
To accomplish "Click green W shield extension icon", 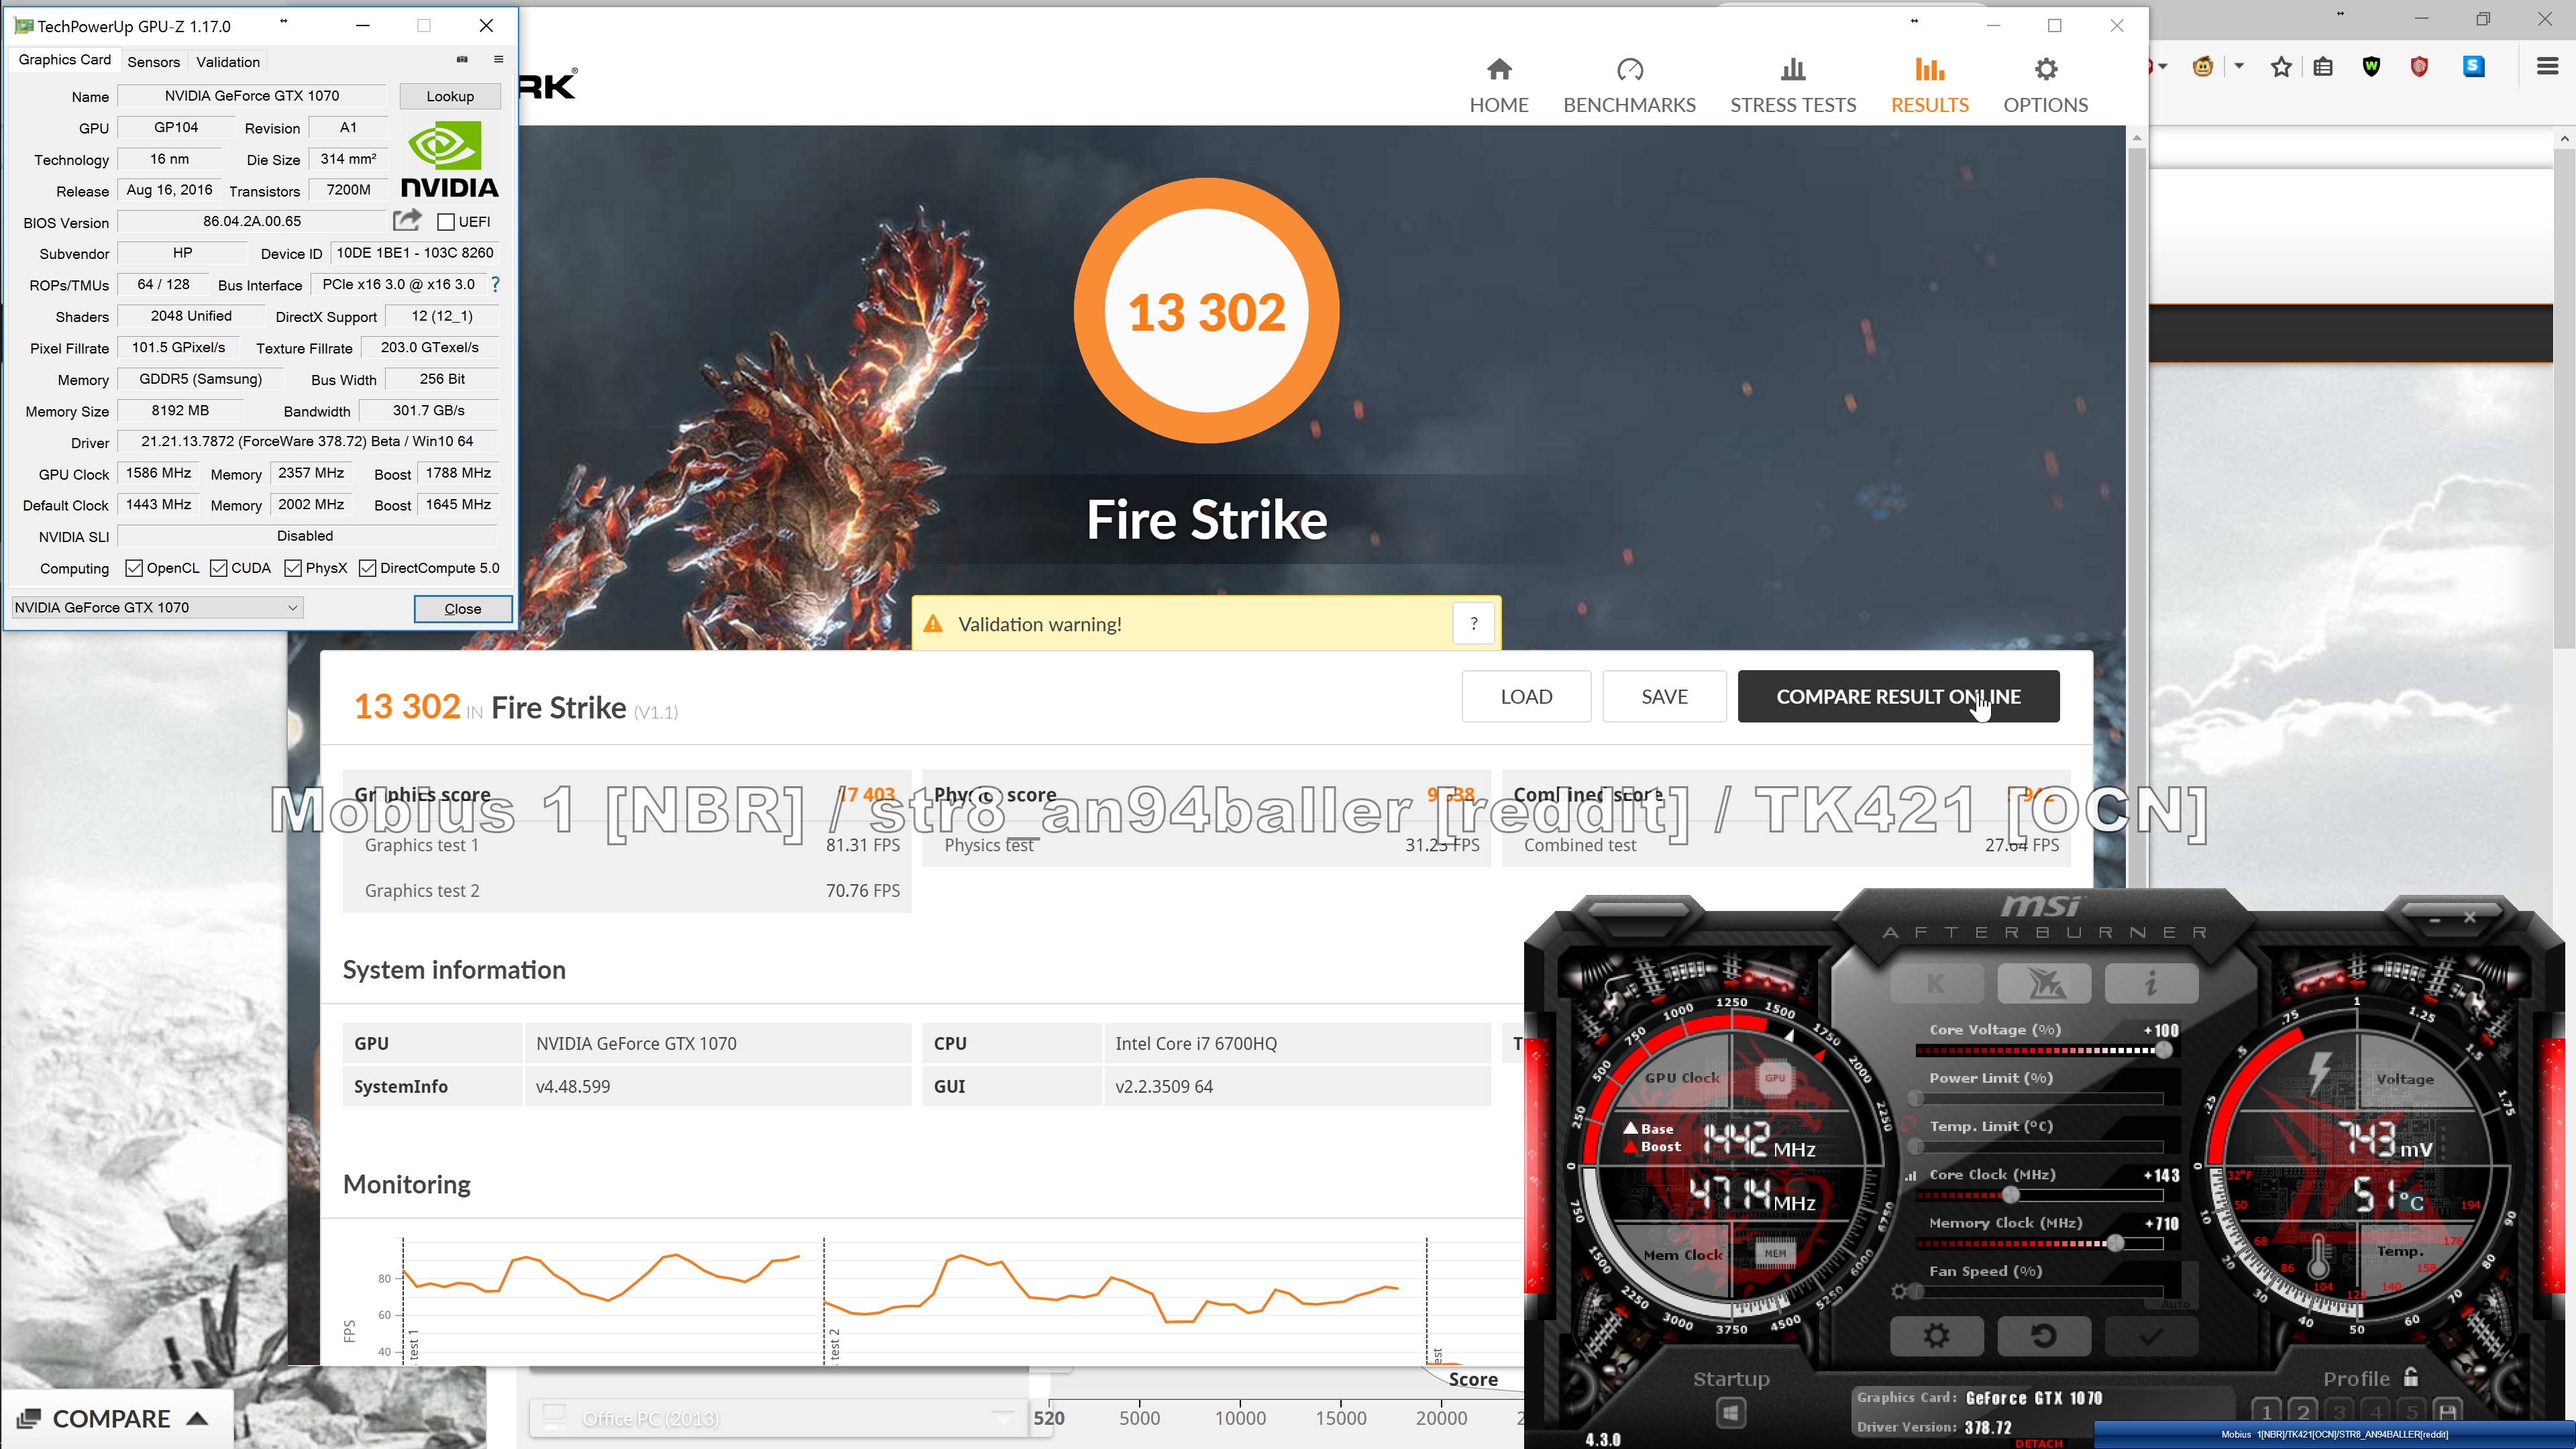I will click(2371, 67).
